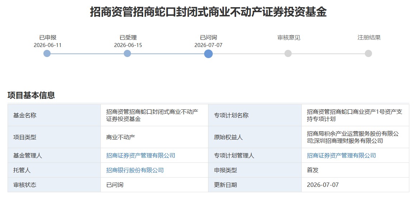
Task: Open 招商证券资产管理有限公司 link under 专项计划管理人
Action: click(342, 156)
